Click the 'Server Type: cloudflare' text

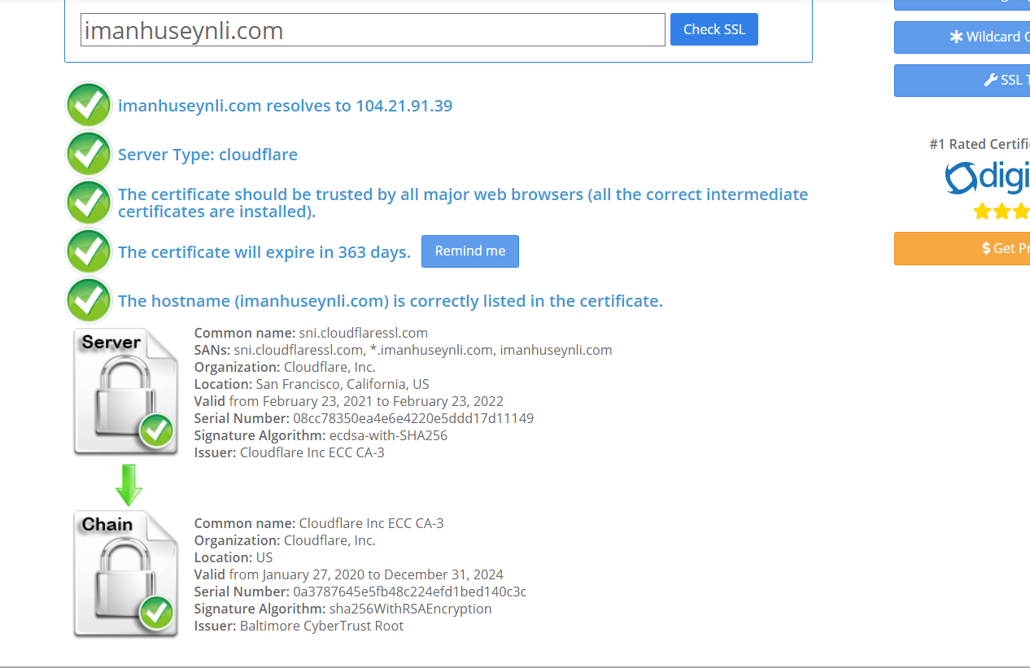pyautogui.click(x=207, y=155)
